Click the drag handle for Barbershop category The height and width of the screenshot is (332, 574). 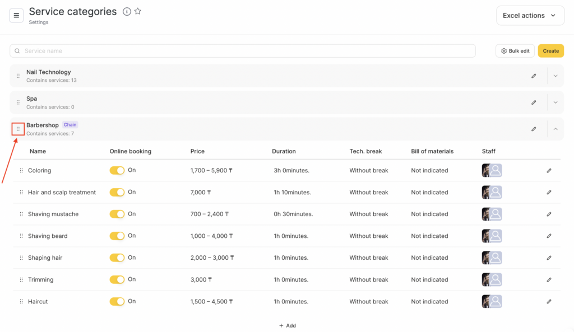point(18,129)
